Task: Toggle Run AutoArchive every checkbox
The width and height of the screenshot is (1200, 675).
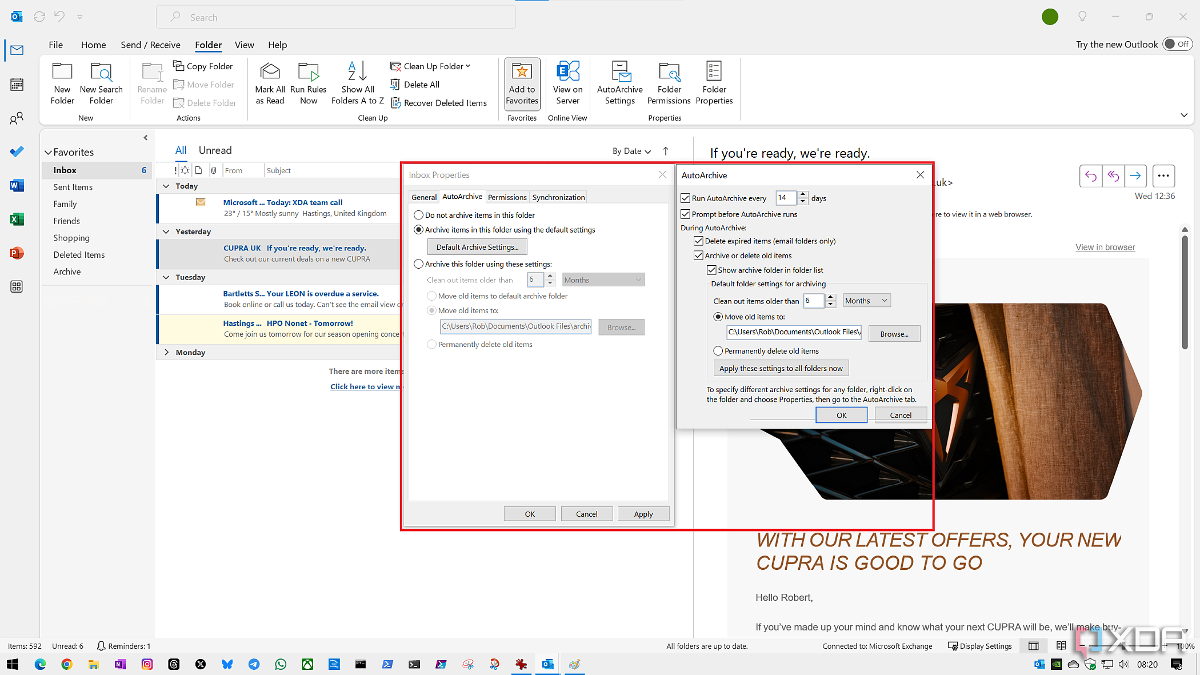Action: [685, 198]
